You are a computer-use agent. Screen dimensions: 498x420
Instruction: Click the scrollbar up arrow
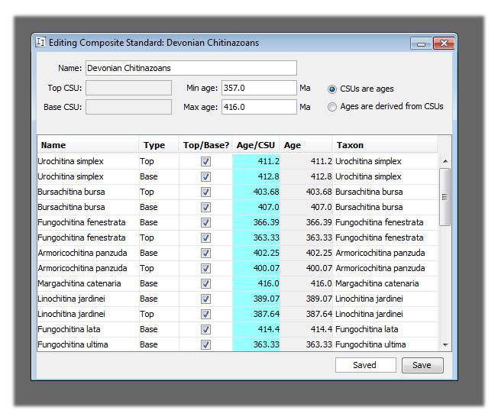tap(445, 161)
